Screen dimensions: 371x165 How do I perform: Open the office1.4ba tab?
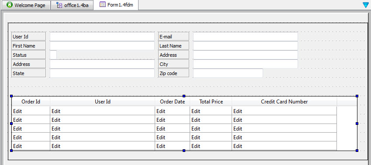tap(72, 5)
